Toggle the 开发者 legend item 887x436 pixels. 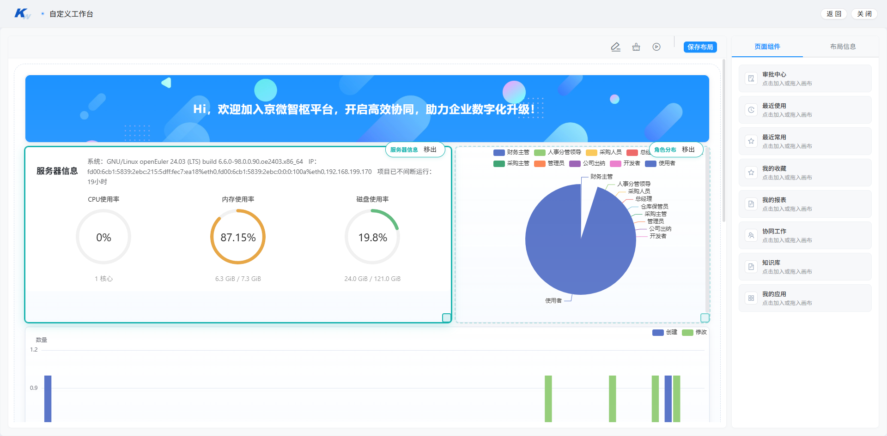pyautogui.click(x=625, y=163)
